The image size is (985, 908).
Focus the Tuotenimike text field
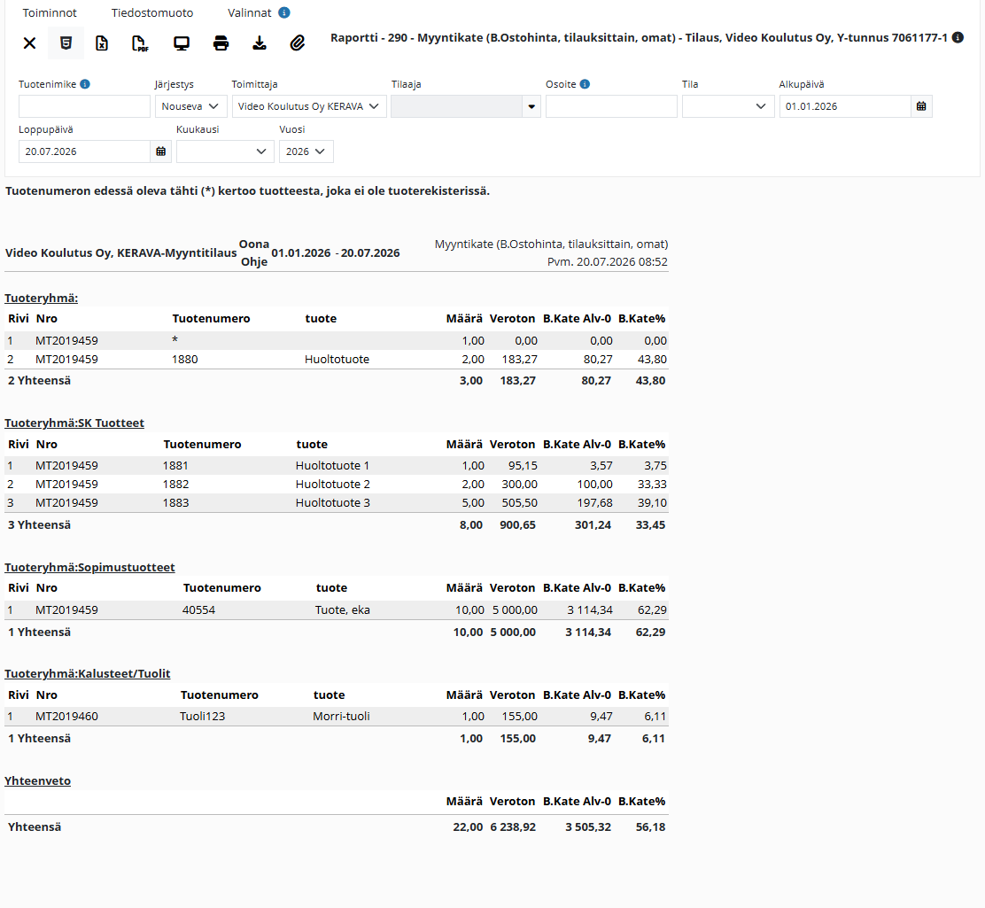pos(84,106)
